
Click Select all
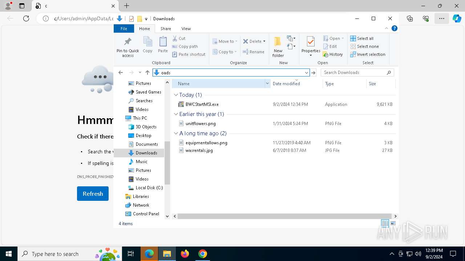(x=362, y=38)
